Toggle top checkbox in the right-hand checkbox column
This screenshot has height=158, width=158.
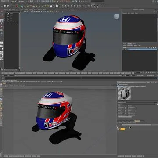pos(136,106)
